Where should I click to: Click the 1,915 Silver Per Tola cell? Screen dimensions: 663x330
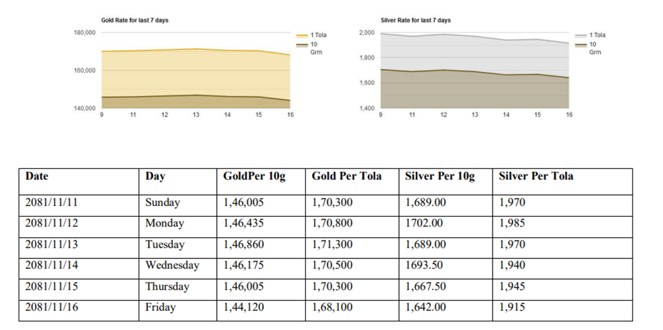pos(512,307)
